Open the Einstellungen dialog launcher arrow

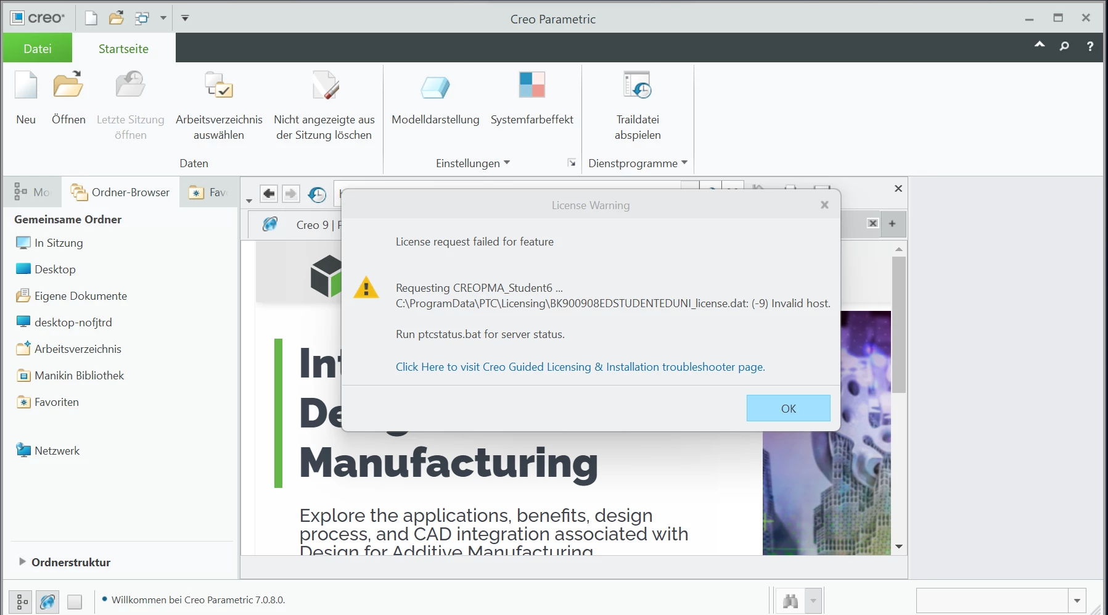point(572,163)
